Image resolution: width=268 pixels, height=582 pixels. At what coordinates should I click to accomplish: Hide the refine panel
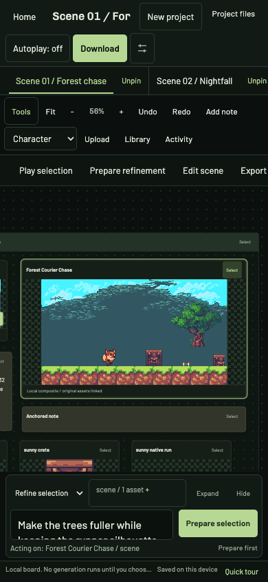point(243,493)
